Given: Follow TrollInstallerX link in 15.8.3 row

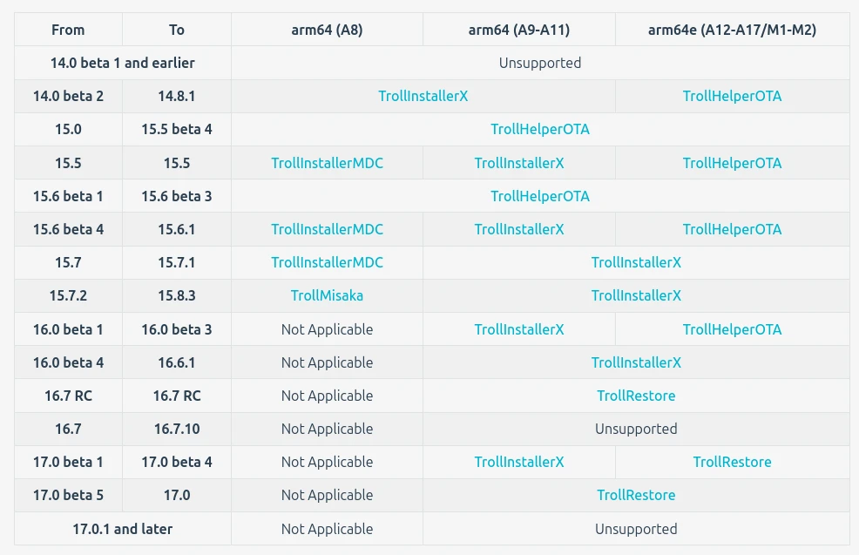Looking at the screenshot, I should click(x=636, y=295).
